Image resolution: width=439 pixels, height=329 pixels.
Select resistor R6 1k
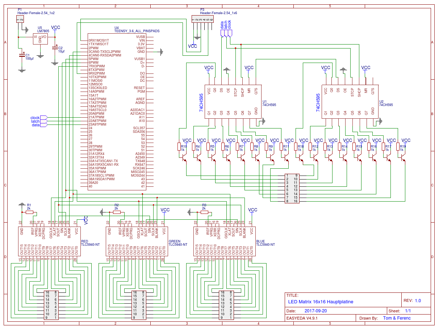point(223,147)
